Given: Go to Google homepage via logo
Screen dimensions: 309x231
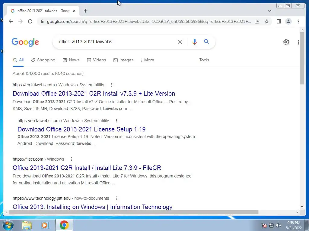Looking at the screenshot, I should [x=25, y=42].
